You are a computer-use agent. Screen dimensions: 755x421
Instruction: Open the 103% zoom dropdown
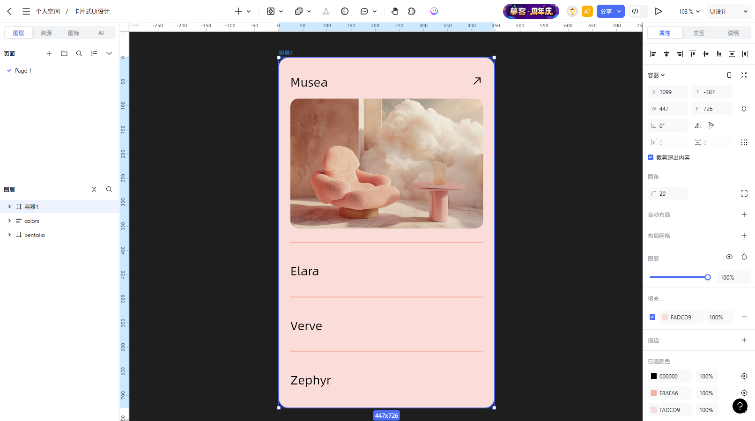[689, 11]
